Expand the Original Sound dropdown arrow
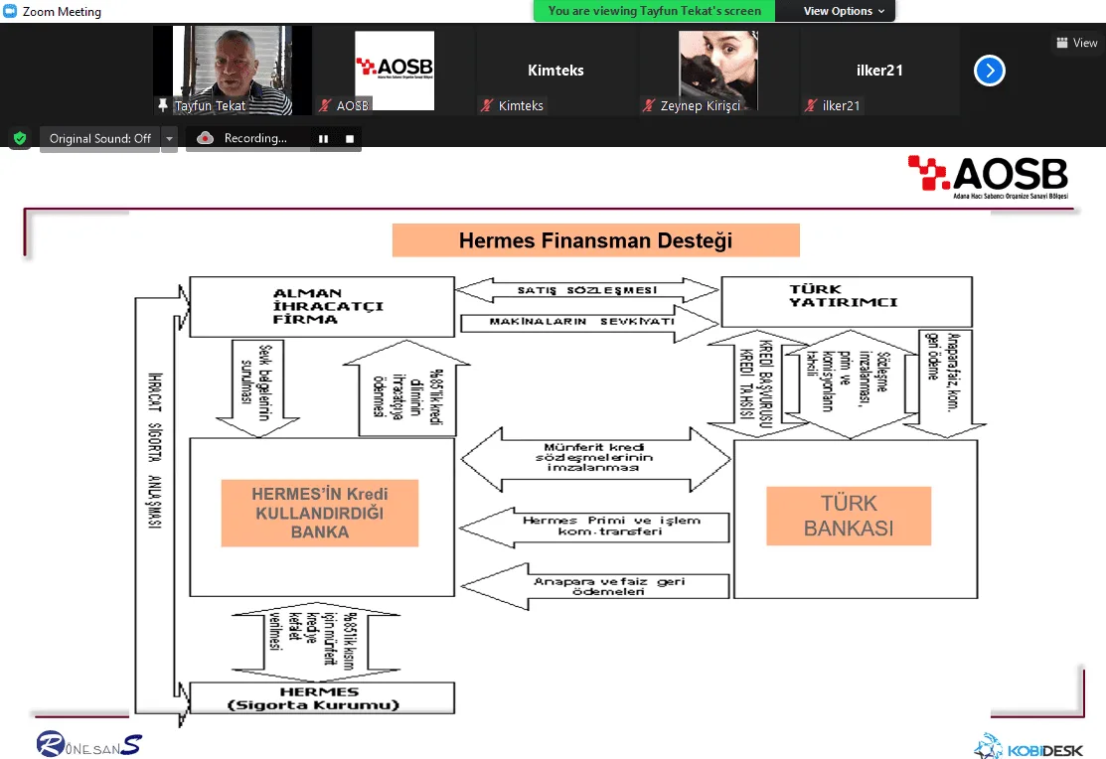Screen dimensions: 1106x759 click(169, 139)
